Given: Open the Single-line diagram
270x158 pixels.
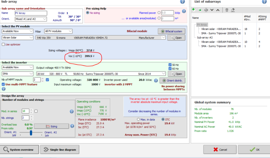Looking at the screenshot, I should click(60, 149).
